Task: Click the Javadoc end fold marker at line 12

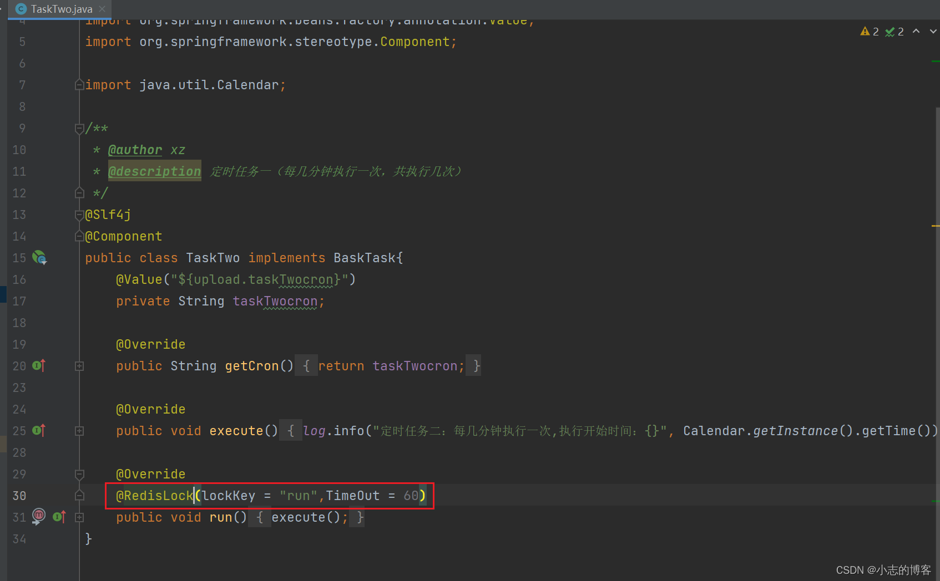Action: 79,193
